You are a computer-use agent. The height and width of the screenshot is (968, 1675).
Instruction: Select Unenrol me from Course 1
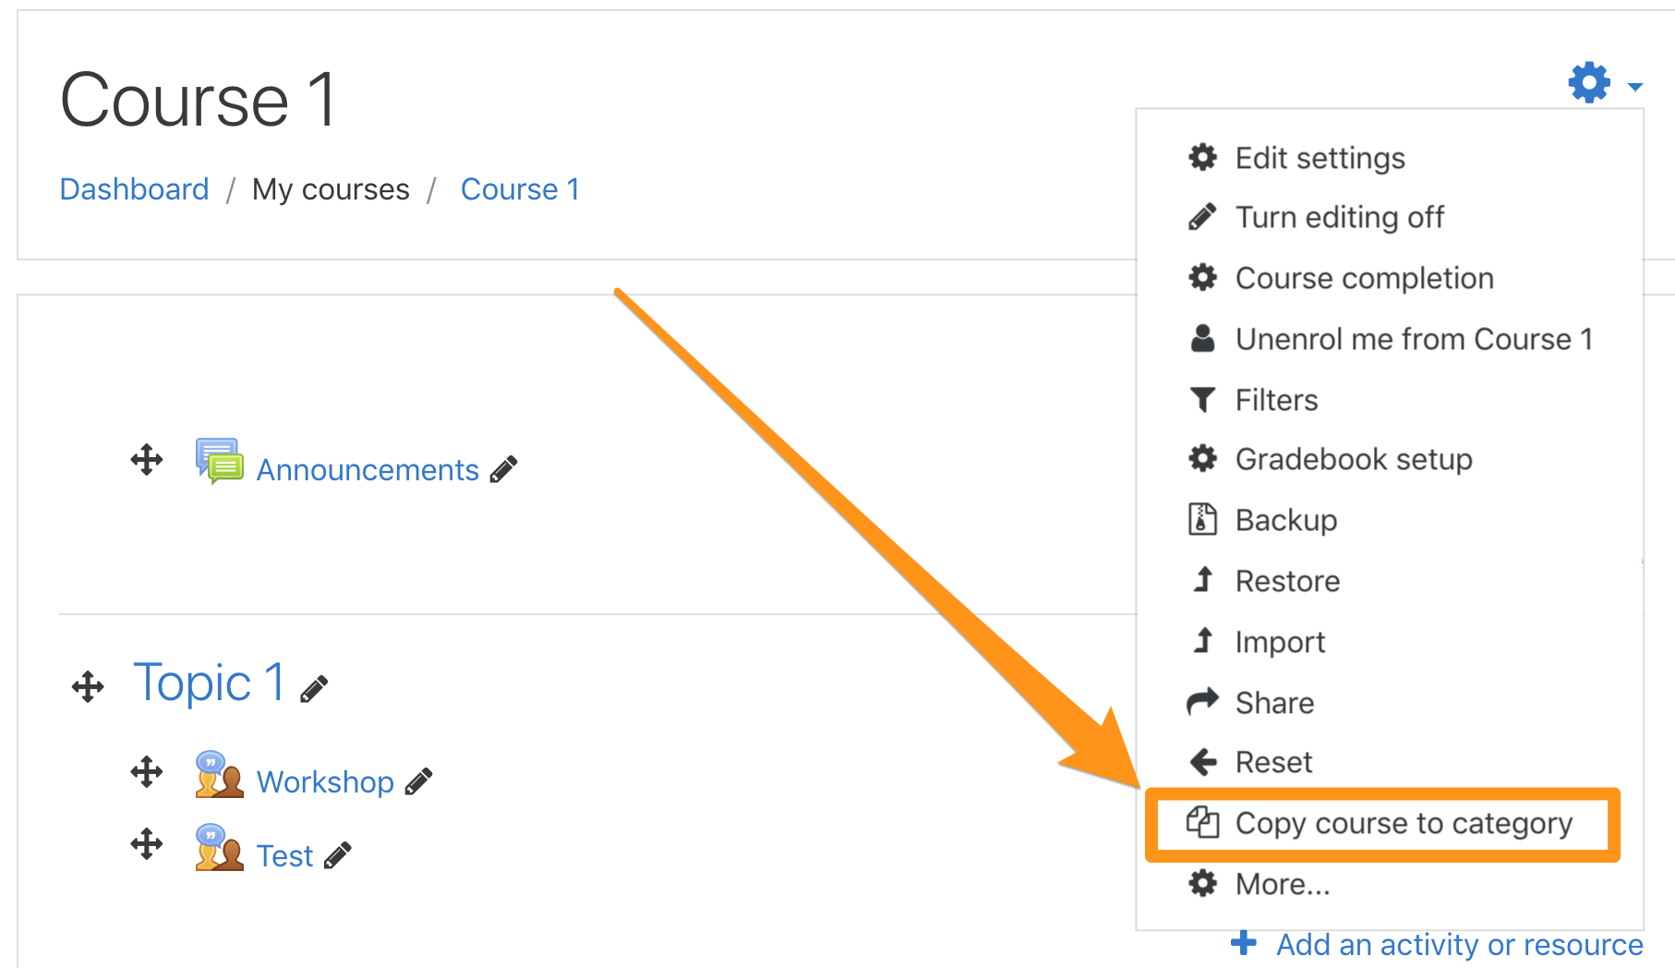pos(1413,338)
